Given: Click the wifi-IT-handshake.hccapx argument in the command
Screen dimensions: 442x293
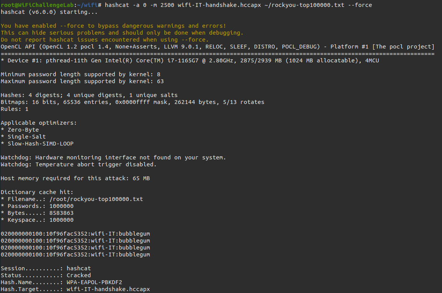Looking at the screenshot, I should coord(219,5).
